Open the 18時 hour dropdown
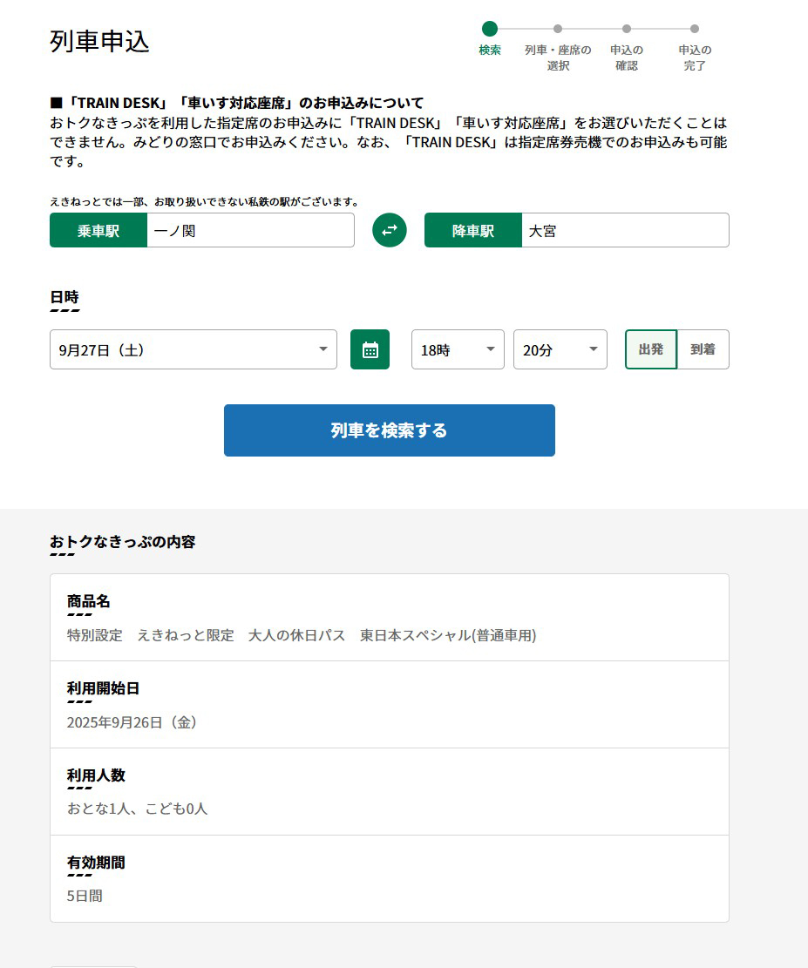808x968 pixels. coord(458,349)
